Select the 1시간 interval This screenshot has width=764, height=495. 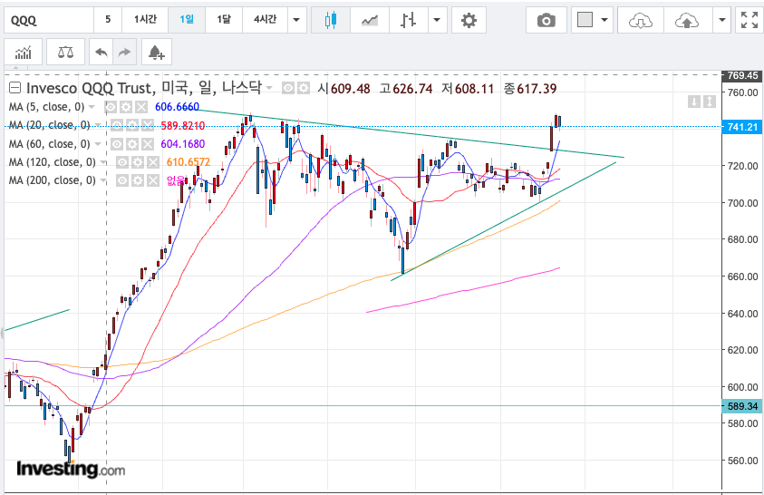pyautogui.click(x=145, y=19)
